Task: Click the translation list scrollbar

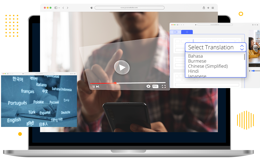Action: point(244,57)
